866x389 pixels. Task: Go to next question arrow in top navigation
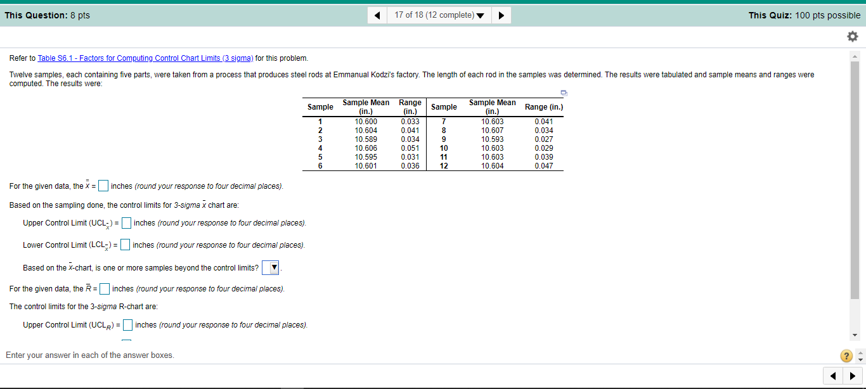click(501, 15)
